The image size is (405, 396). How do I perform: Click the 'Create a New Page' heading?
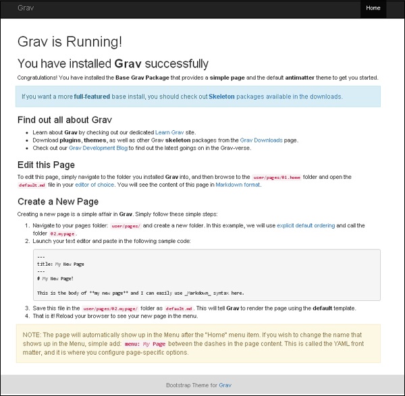[58, 201]
